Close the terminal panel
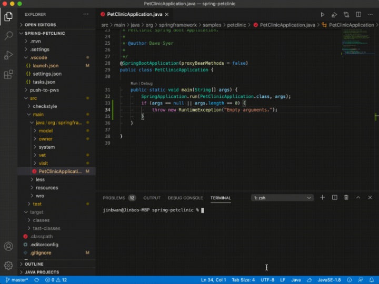 pos(370,198)
